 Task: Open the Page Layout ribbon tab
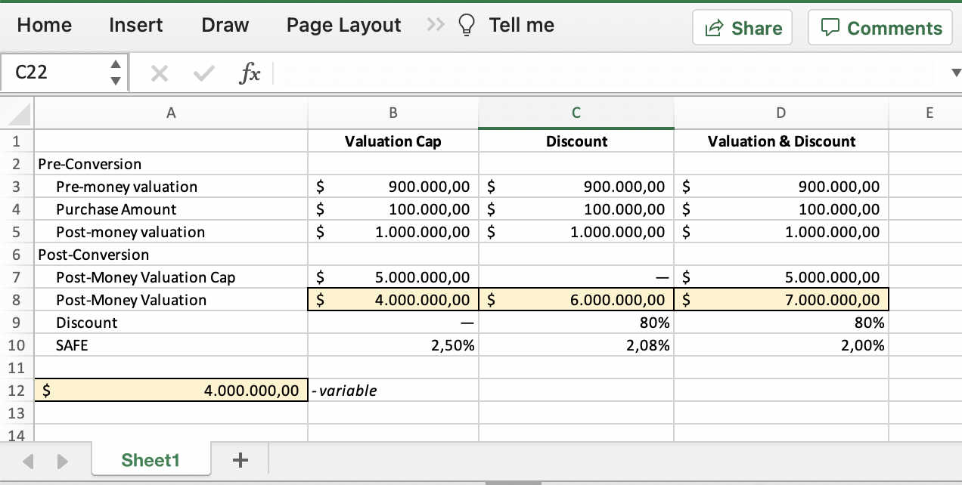[343, 25]
